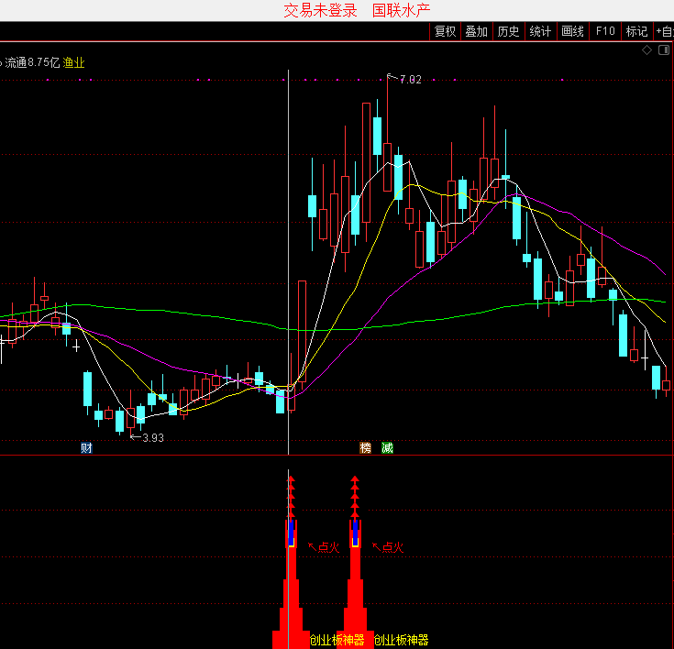The height and width of the screenshot is (649, 674).
Task: Open the 渔业 industry sector link
Action: 73,62
